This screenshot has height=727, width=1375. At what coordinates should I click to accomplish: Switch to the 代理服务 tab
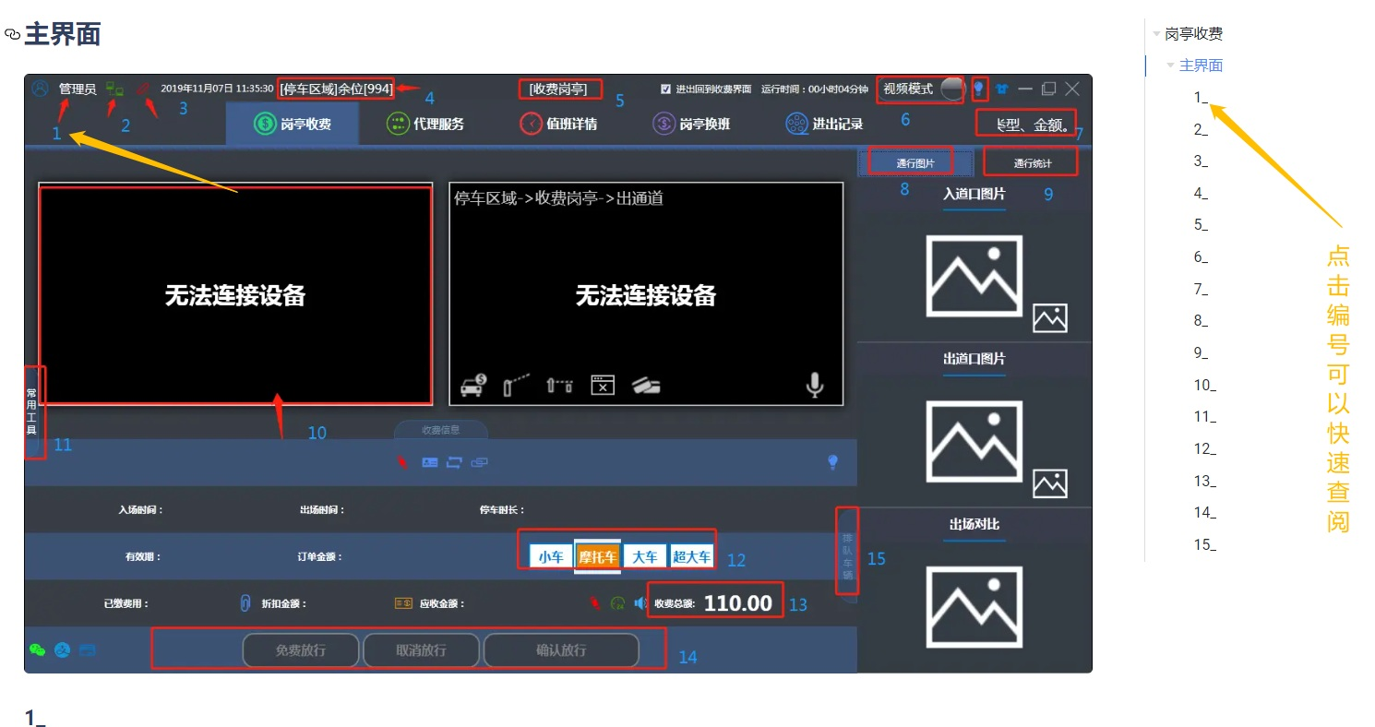click(424, 124)
